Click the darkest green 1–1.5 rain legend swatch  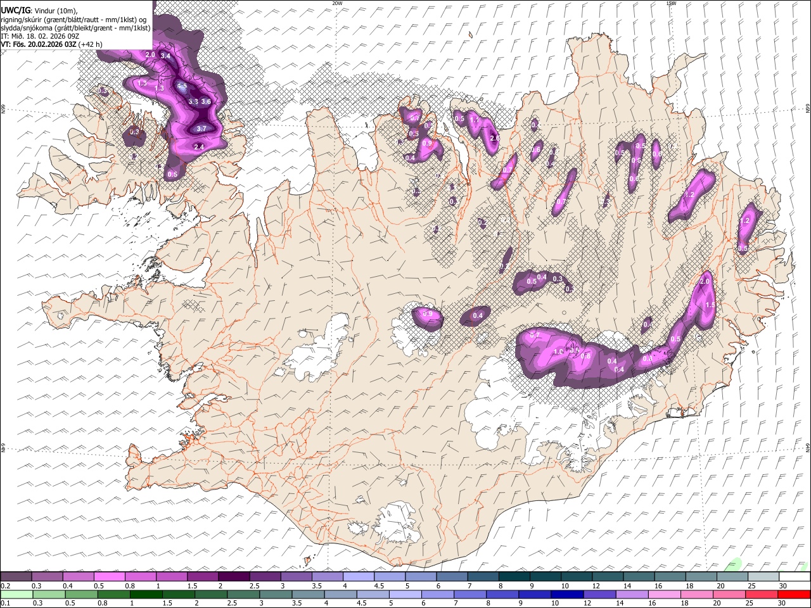(146, 595)
